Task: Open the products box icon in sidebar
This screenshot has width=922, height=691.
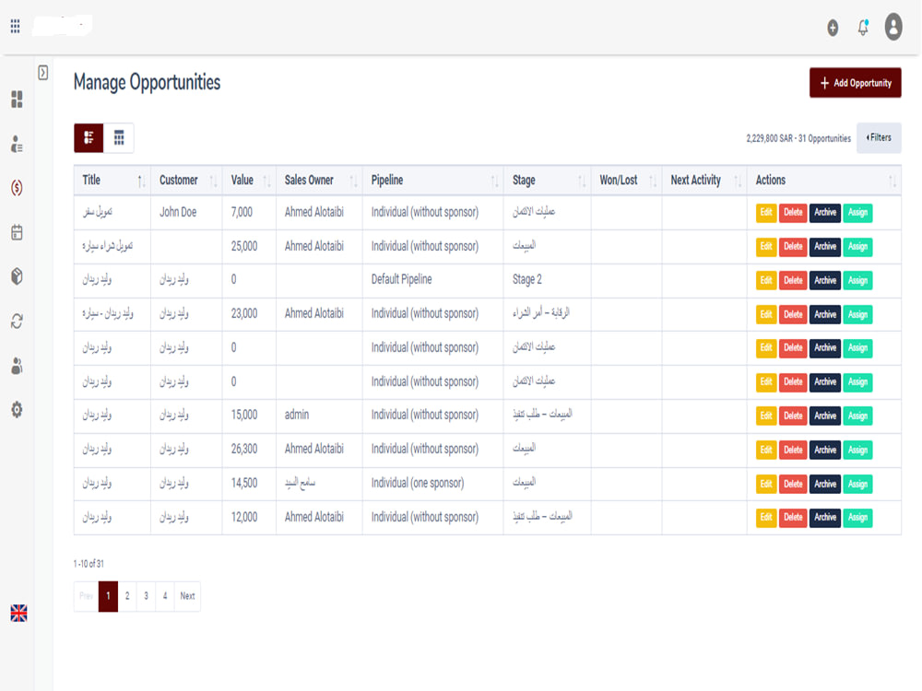Action: 17,276
